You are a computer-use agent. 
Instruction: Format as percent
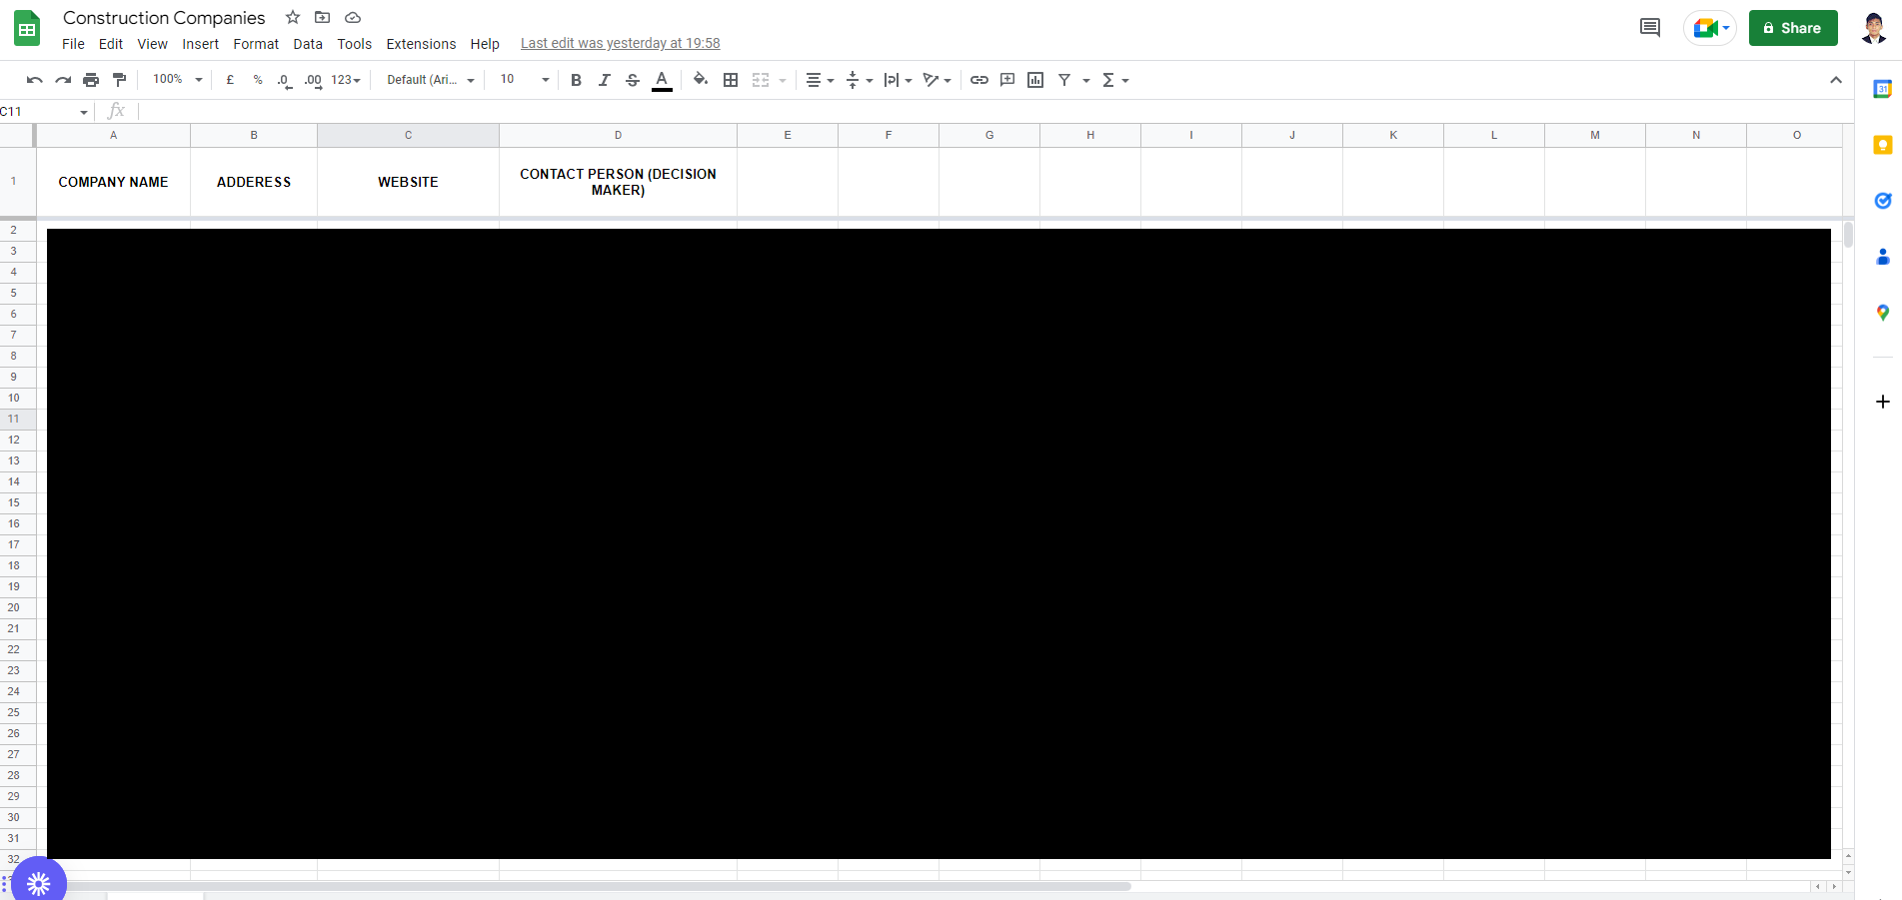point(258,80)
